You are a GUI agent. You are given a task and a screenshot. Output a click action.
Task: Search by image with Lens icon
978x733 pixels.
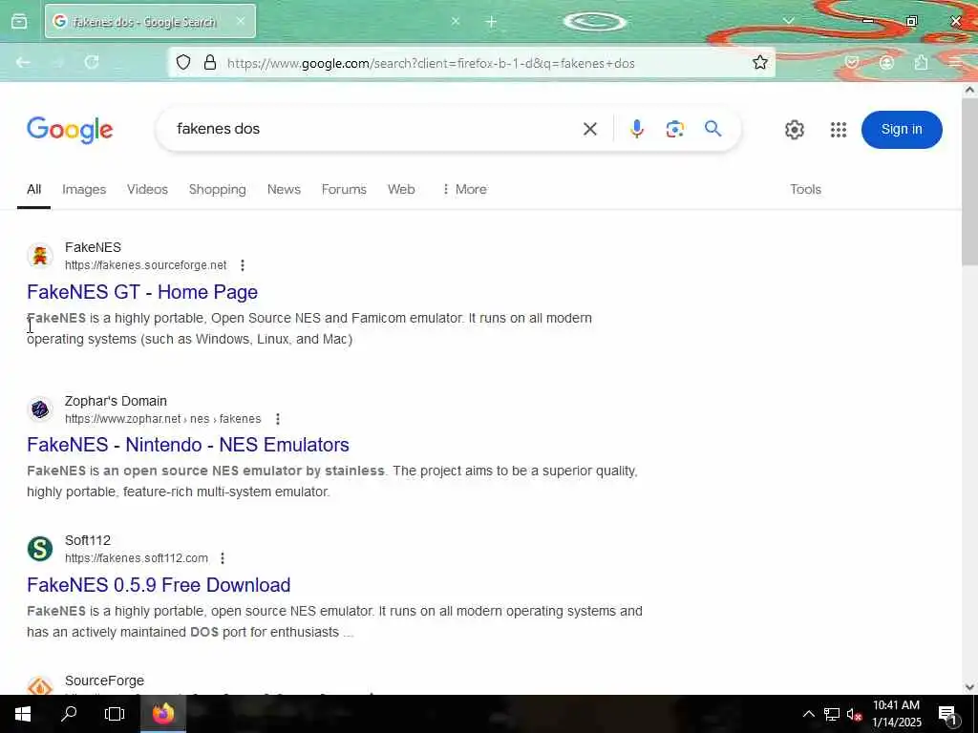(675, 129)
